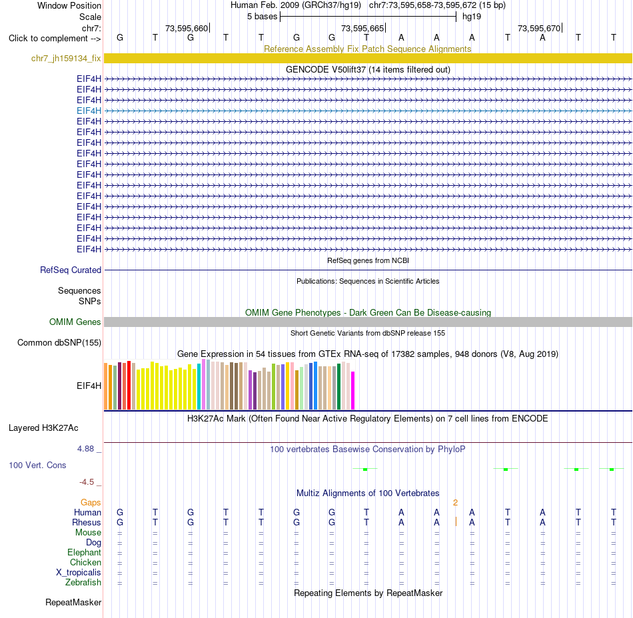Viewport: 633px width, 618px height.
Task: Click the chr7:73,595,658-73,595,672 (15 bp) position text
Action: point(437,5)
